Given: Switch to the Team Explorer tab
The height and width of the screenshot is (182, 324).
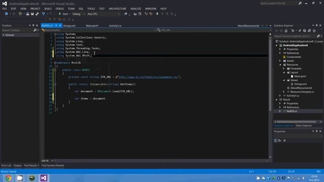Looking at the screenshot, I should click(304, 125).
